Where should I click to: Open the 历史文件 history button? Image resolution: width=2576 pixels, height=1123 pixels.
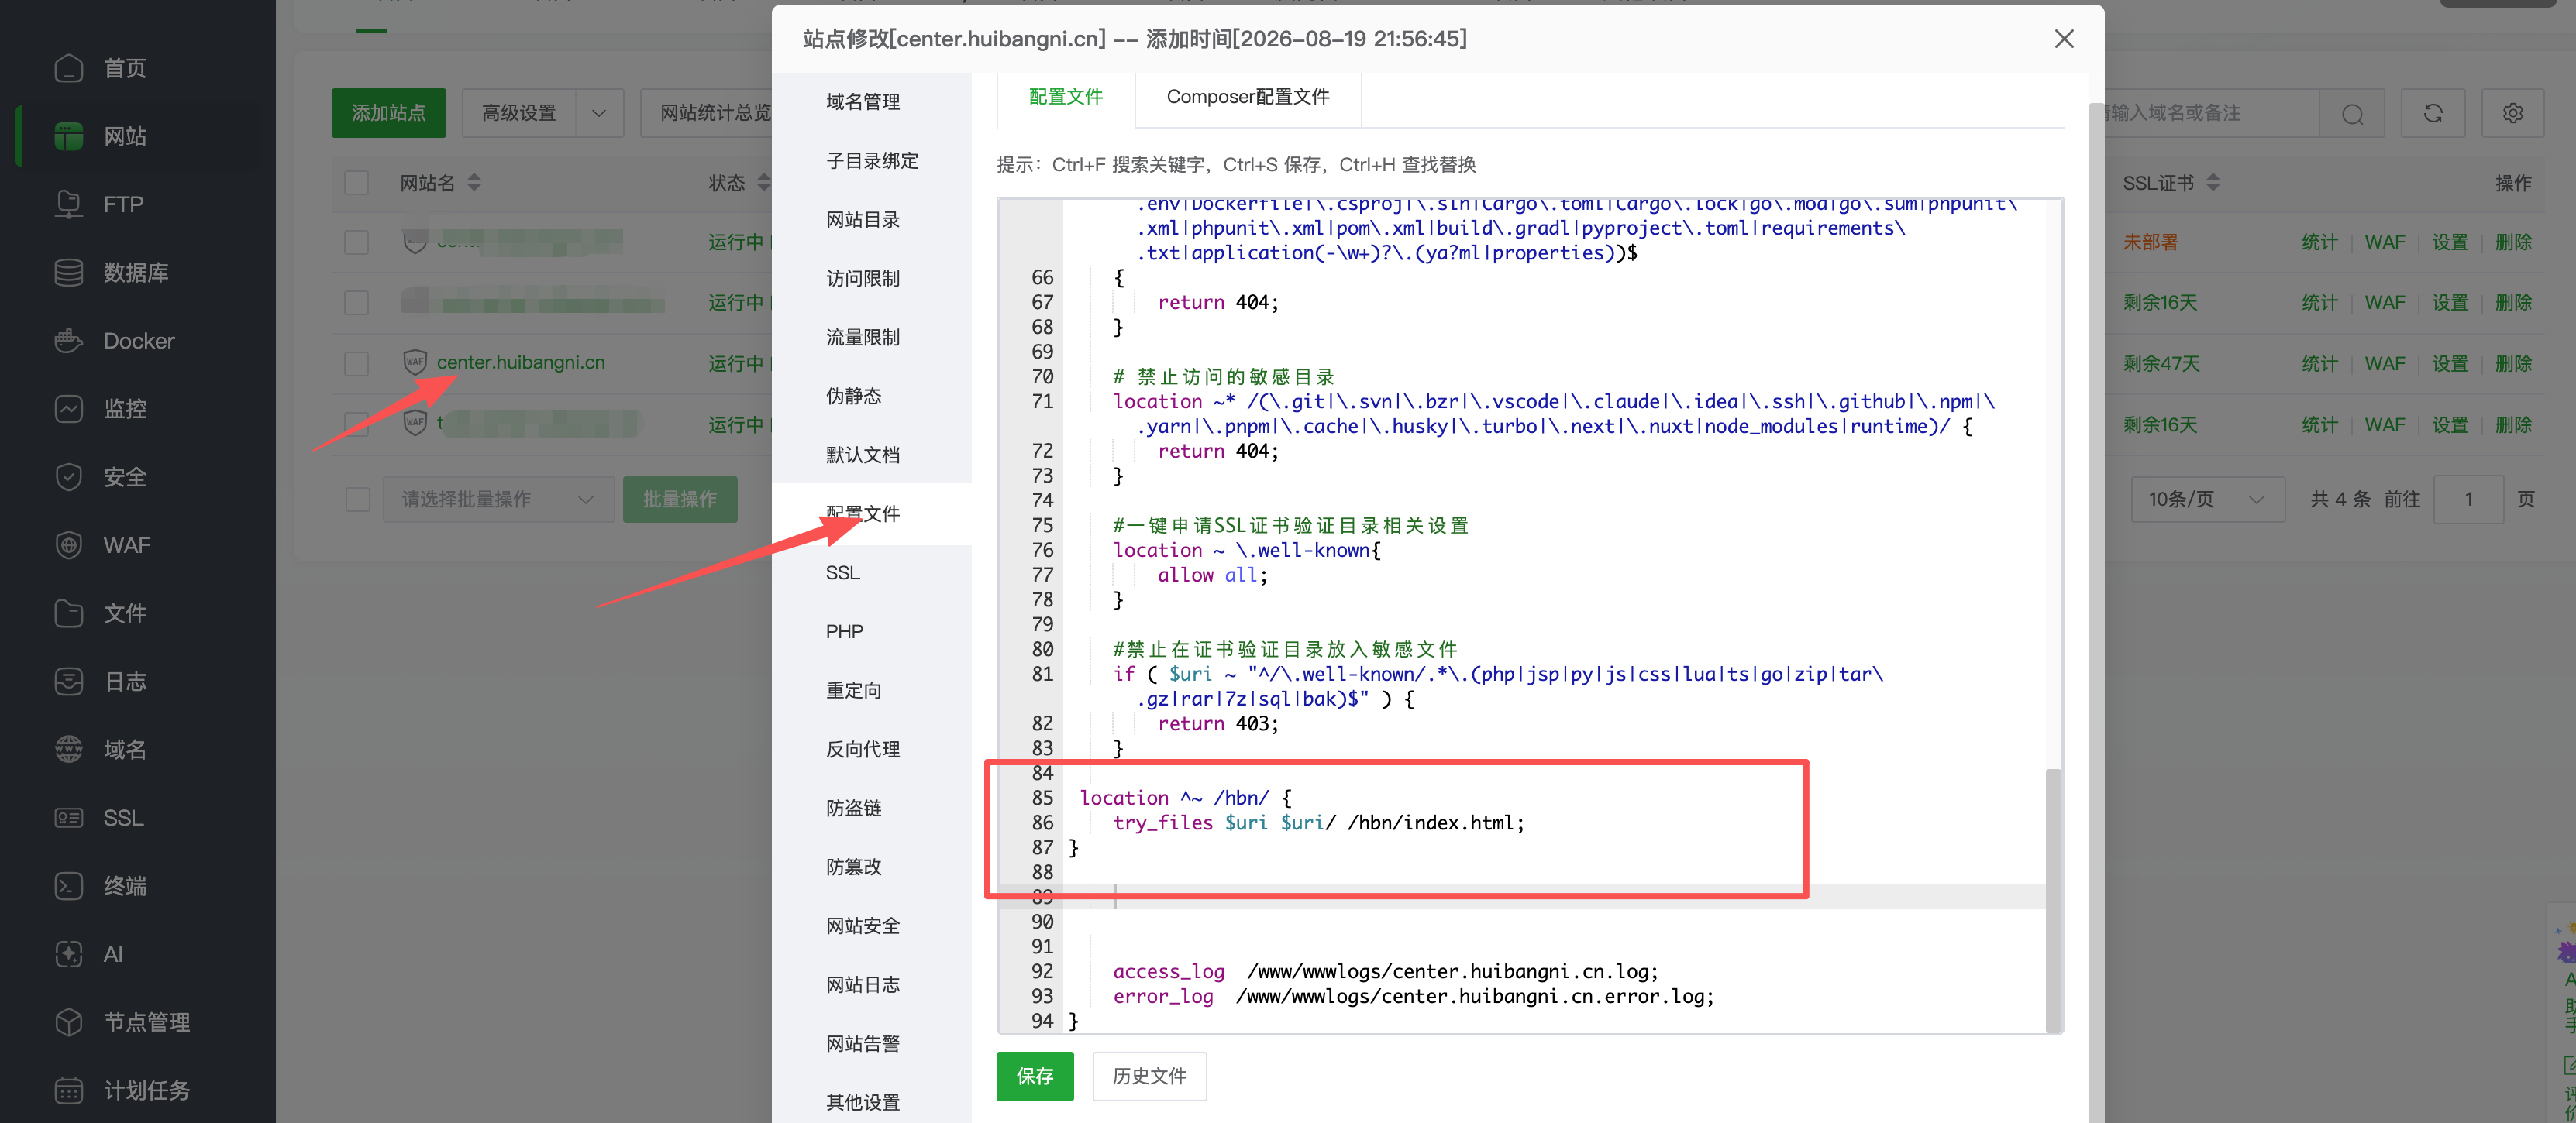click(1150, 1076)
